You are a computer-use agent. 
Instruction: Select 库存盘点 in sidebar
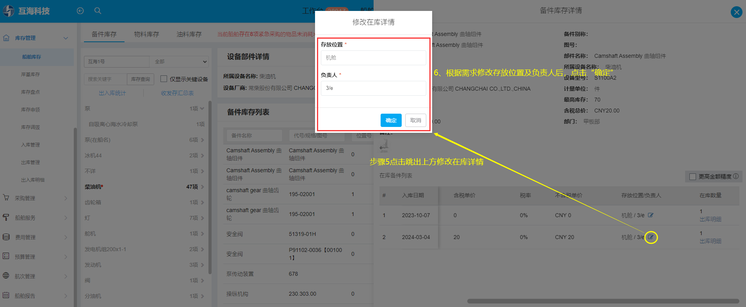tap(30, 92)
